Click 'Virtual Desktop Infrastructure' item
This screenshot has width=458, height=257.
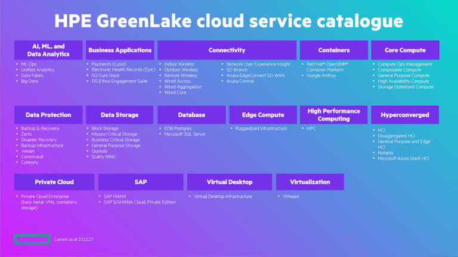tap(223, 196)
